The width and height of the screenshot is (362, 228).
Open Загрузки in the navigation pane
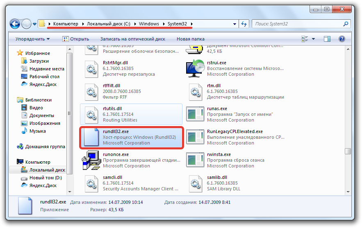pyautogui.click(x=39, y=61)
